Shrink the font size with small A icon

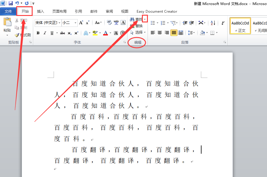point(87,23)
